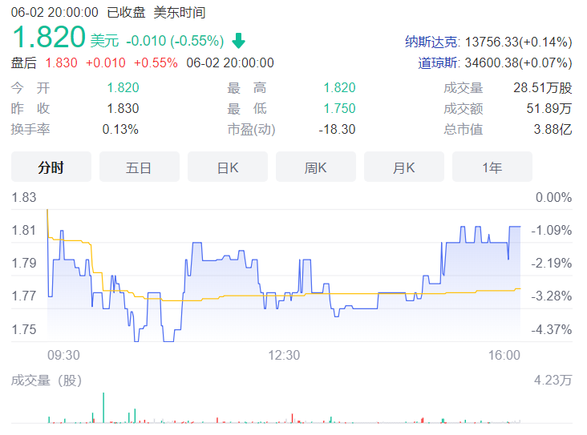Screen dimensions: 587x435
Task: Open the 周K weekly candlestick tab
Action: pos(316,167)
